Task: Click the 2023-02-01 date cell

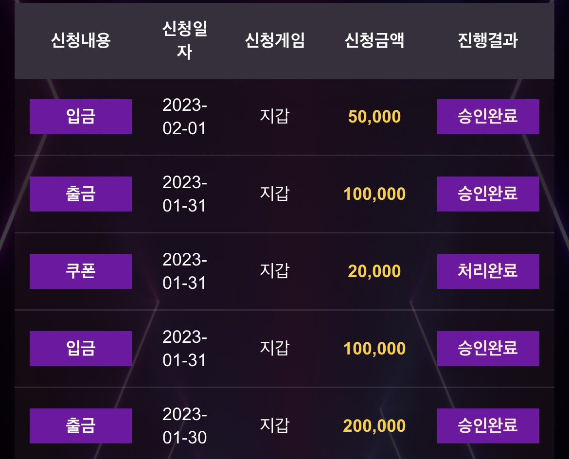Action: pyautogui.click(x=185, y=117)
